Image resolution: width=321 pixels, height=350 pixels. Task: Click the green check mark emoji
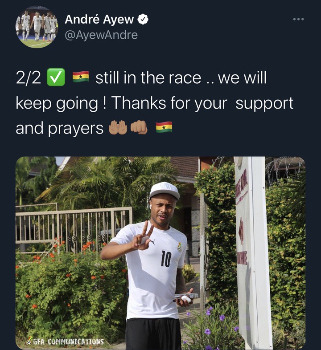(x=56, y=77)
